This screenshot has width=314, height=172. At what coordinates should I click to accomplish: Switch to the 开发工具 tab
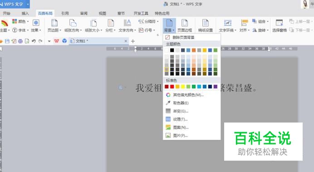(141, 14)
